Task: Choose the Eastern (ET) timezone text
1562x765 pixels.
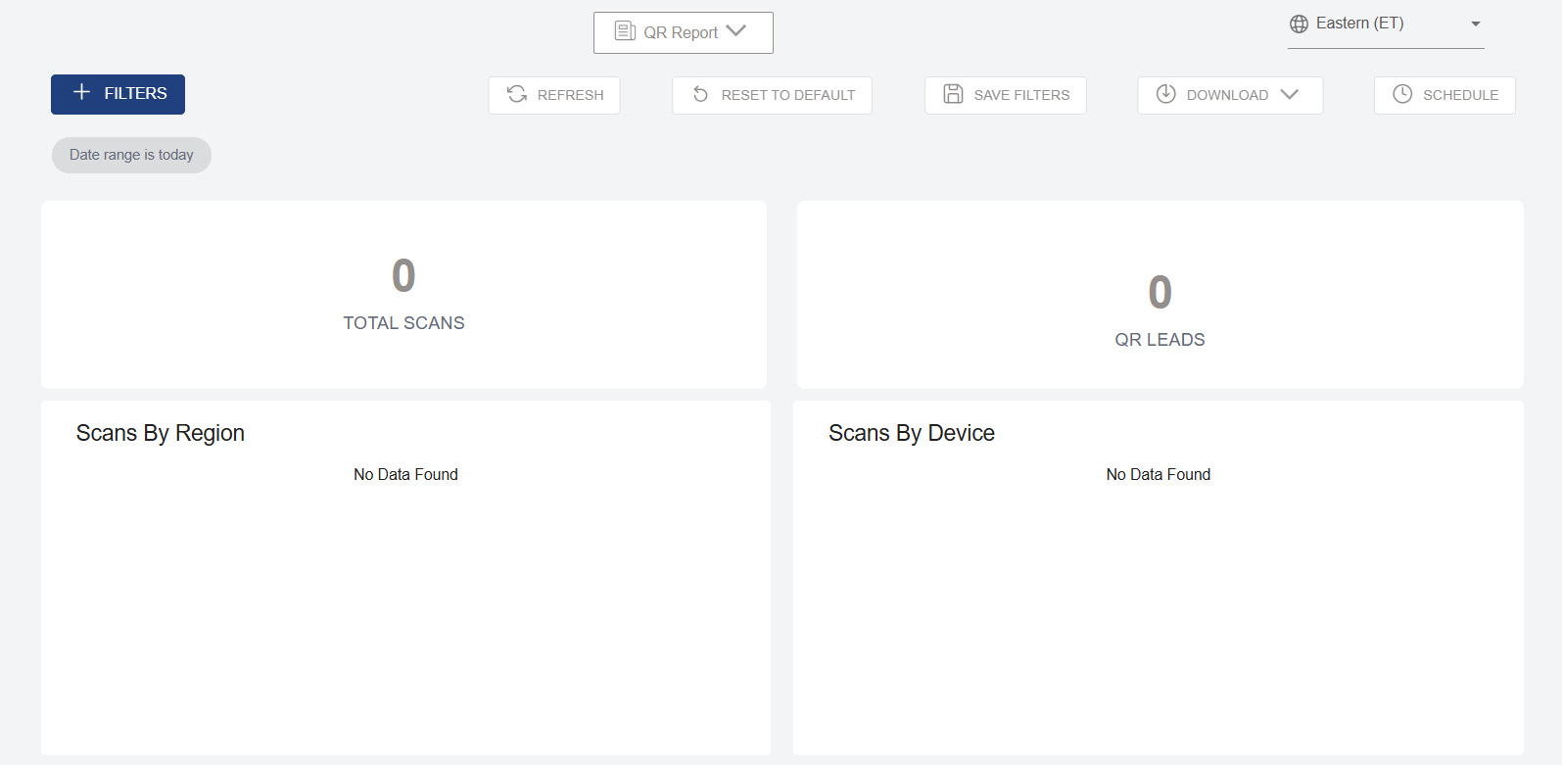Action: click(1359, 24)
